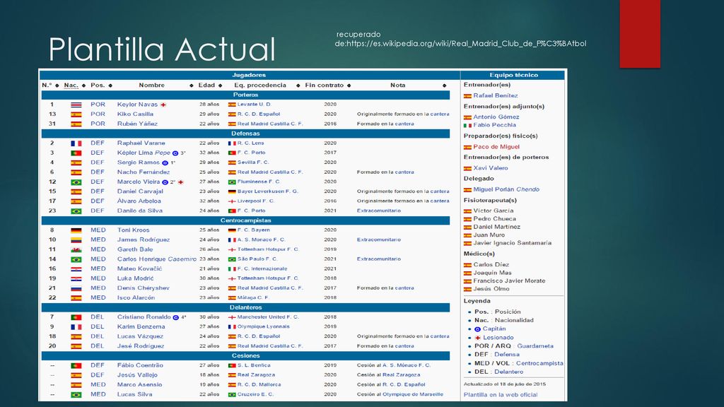This screenshot has height=407, width=724.
Task: Click the Costa Rica flag beside Keylor Navas
Action: pyautogui.click(x=76, y=105)
